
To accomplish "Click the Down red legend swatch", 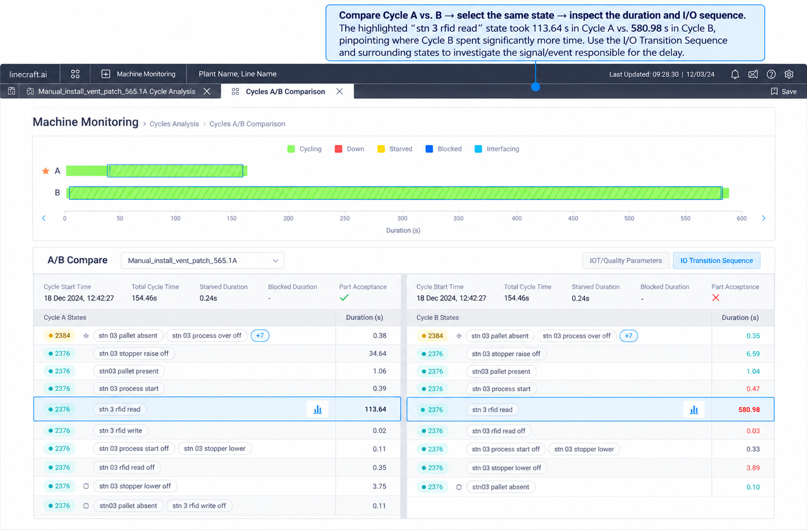I will [x=338, y=149].
